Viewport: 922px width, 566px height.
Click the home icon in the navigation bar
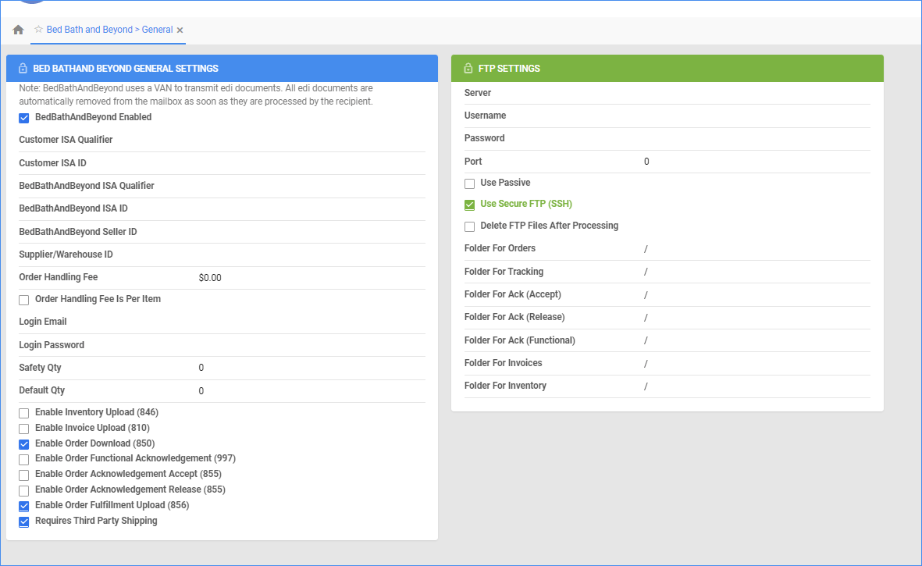(x=18, y=29)
